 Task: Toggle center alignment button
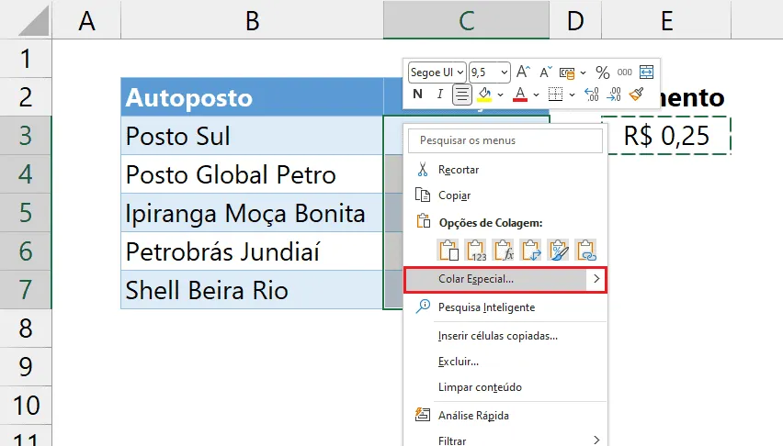(x=462, y=94)
